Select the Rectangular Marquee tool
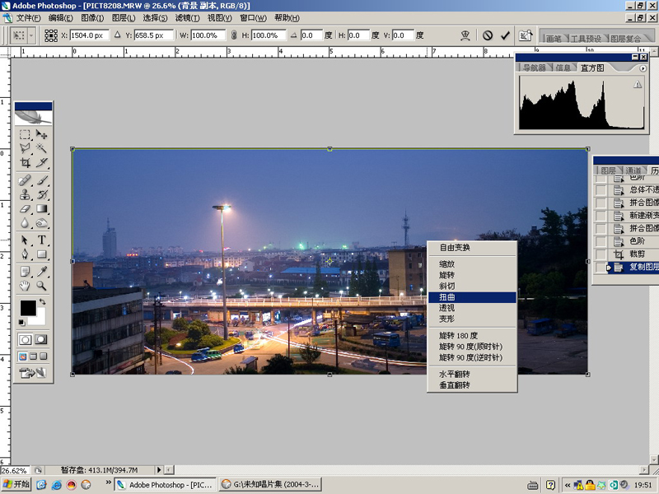 25,134
